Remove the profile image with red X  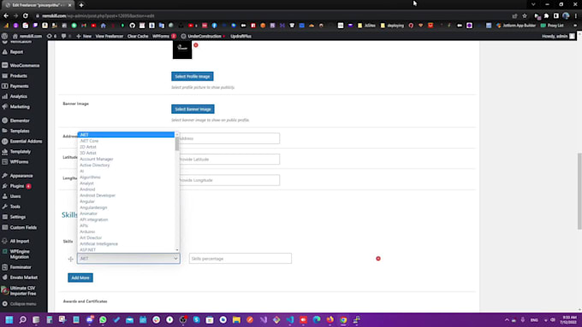point(196,45)
